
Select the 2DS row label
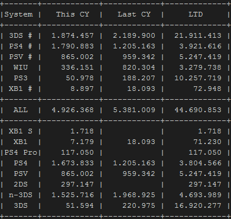click(21, 184)
